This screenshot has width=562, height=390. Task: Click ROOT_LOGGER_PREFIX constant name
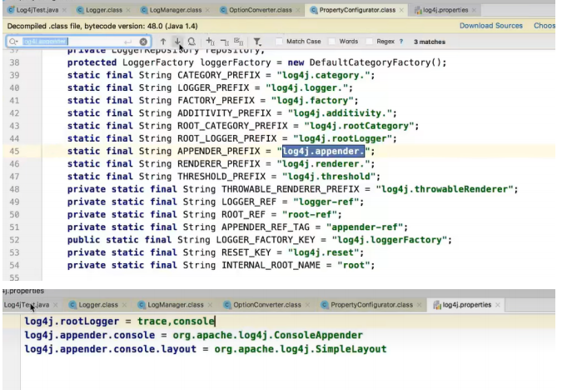(226, 138)
